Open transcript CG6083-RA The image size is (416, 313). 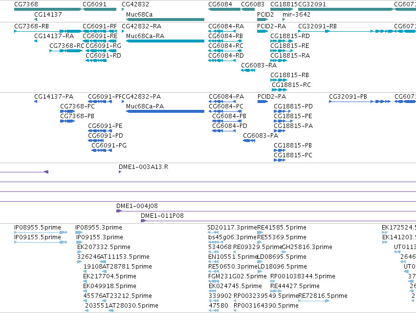(259, 65)
